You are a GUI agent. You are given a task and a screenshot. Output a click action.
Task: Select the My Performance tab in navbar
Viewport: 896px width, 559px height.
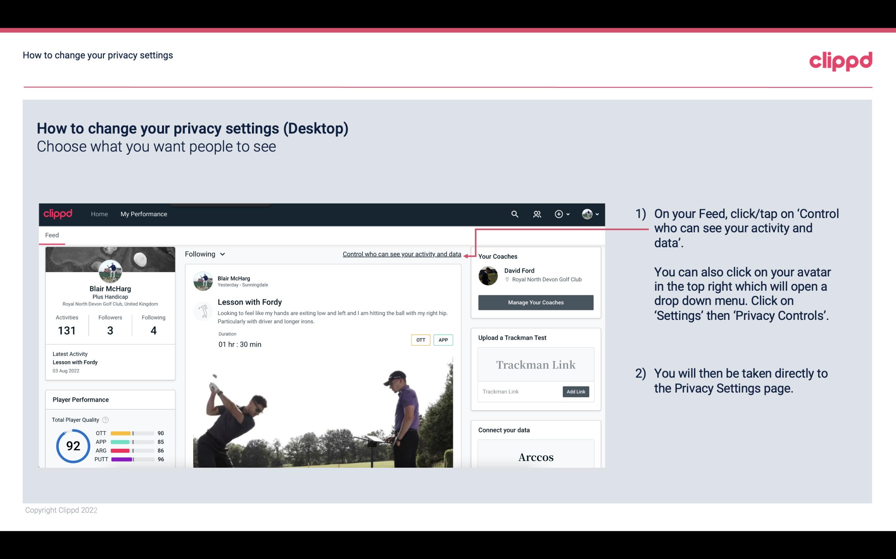coord(143,214)
